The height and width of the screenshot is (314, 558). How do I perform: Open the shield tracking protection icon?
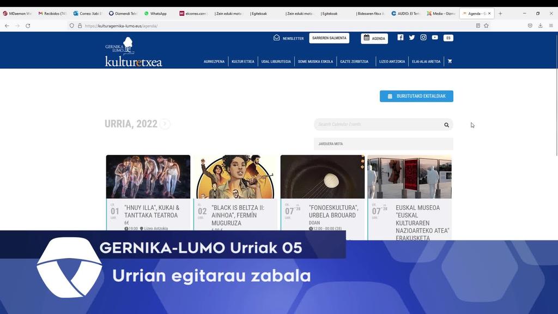pyautogui.click(x=72, y=26)
